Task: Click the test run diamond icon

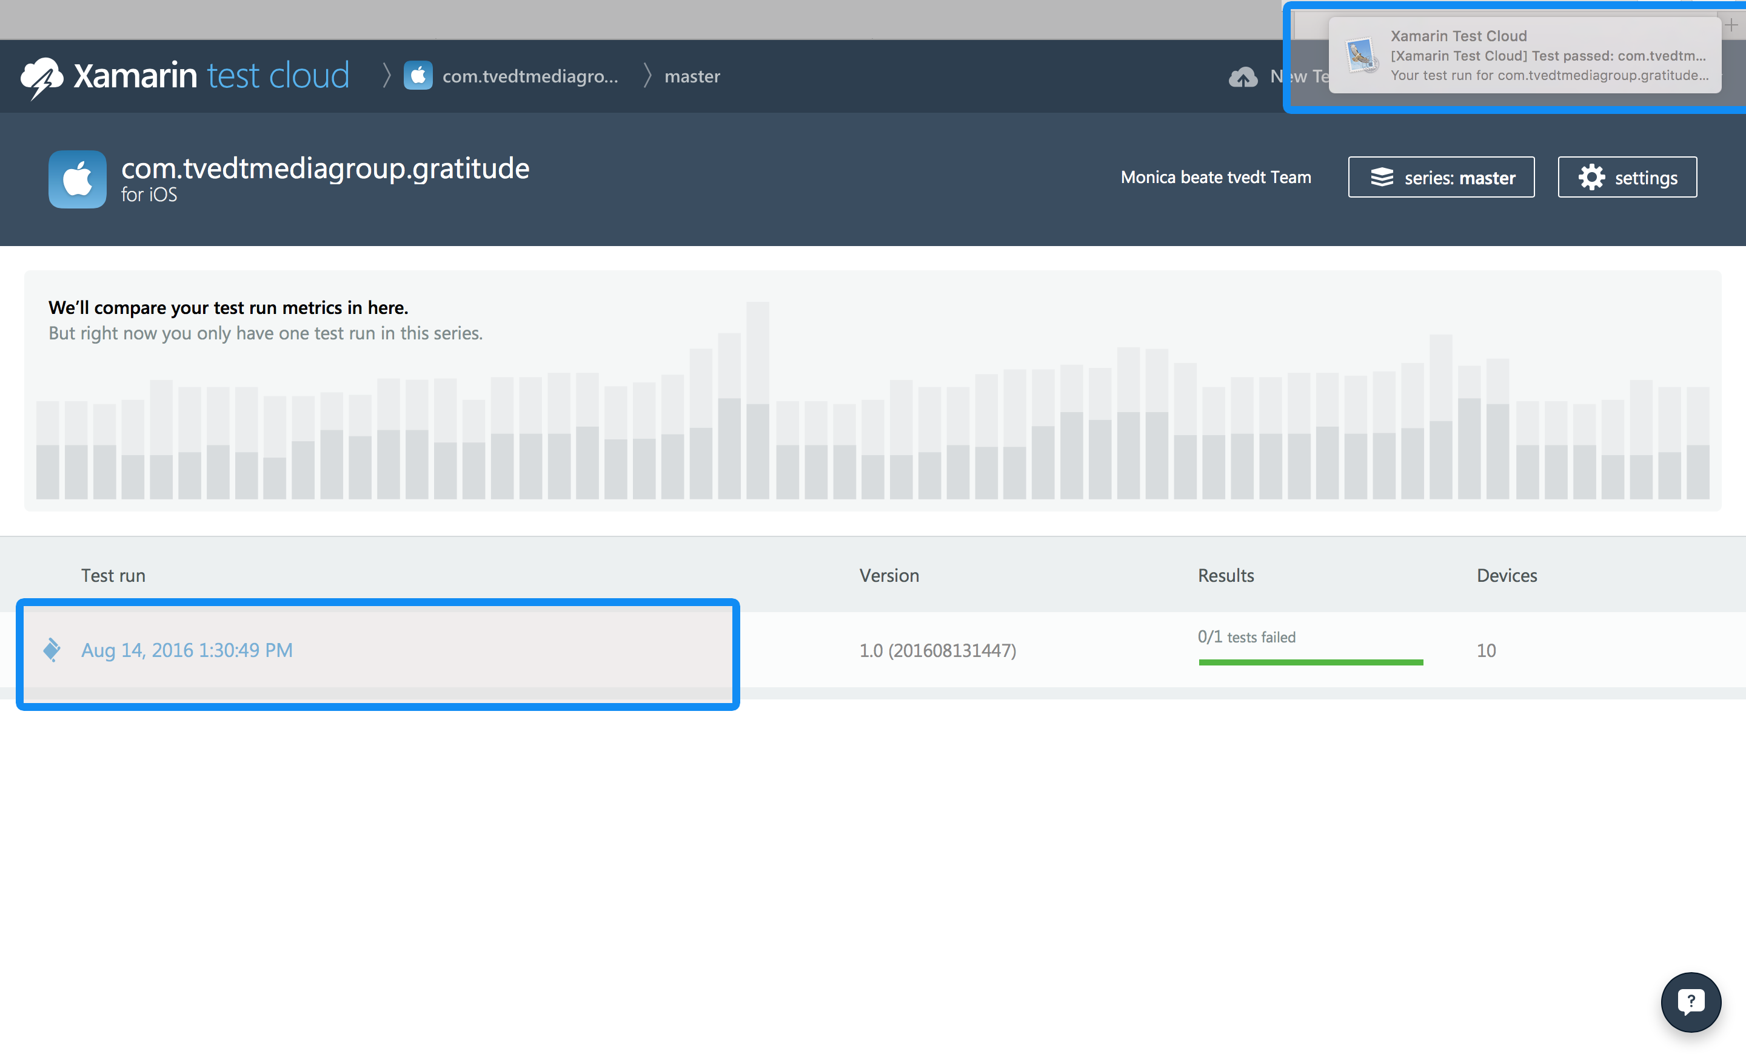Action: 52,650
